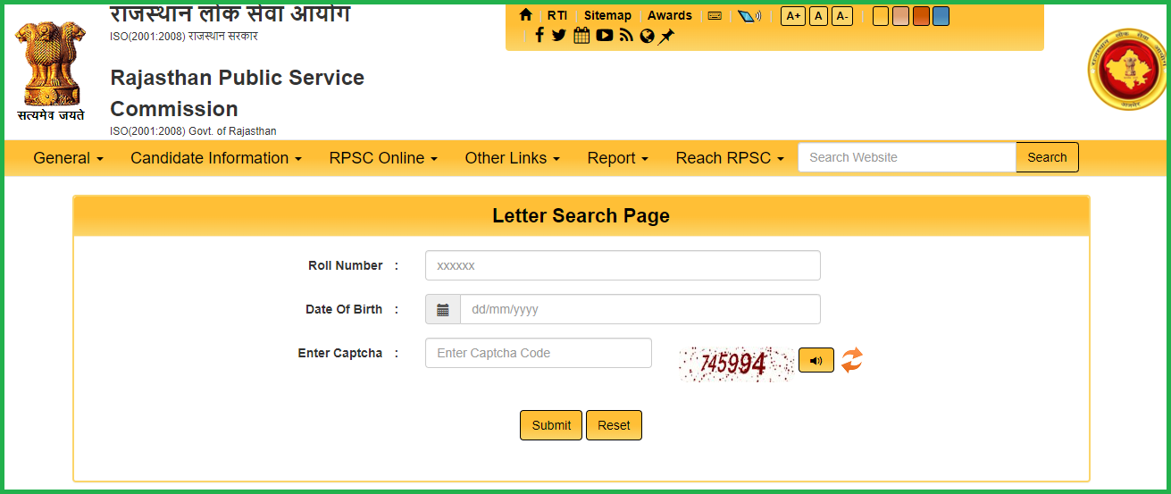The image size is (1171, 494).
Task: Focus the Roll Number field
Action: [623, 265]
